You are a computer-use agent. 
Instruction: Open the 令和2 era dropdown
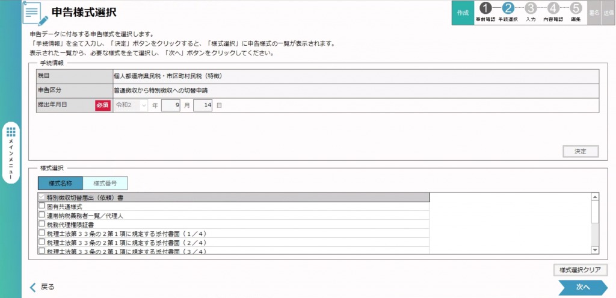point(131,105)
